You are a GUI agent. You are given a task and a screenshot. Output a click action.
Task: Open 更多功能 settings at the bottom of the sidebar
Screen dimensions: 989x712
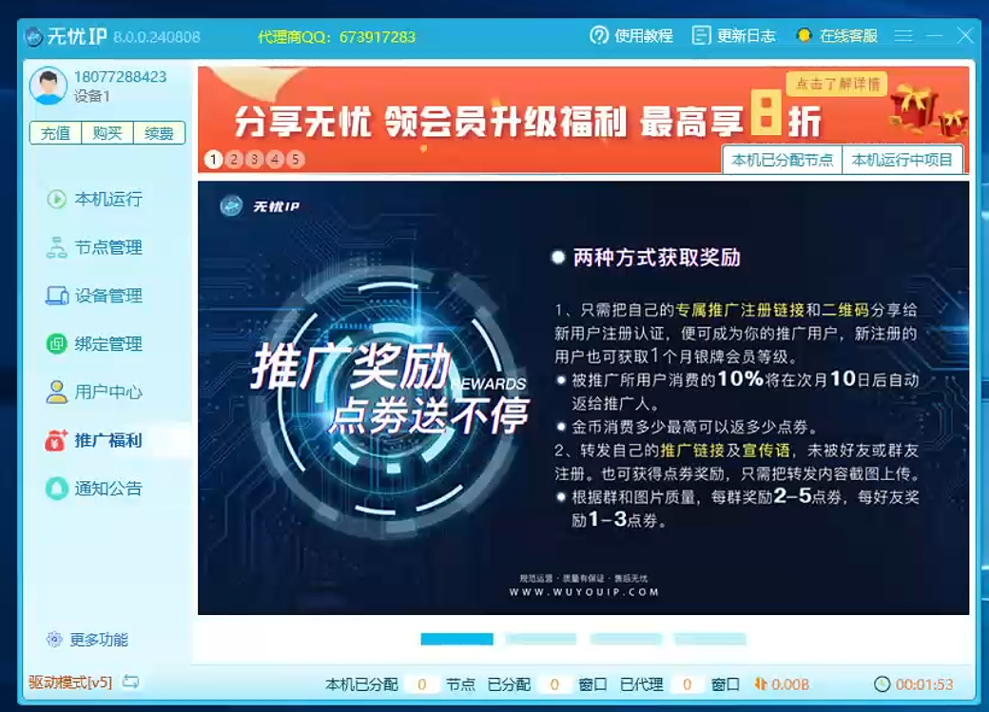87,640
